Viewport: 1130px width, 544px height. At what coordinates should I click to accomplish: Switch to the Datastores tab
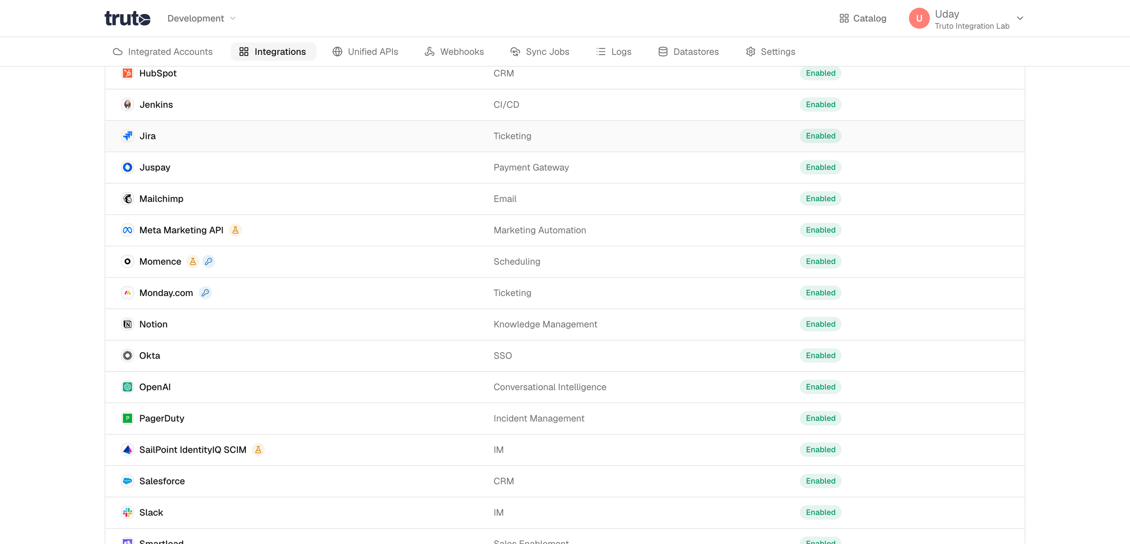[689, 52]
